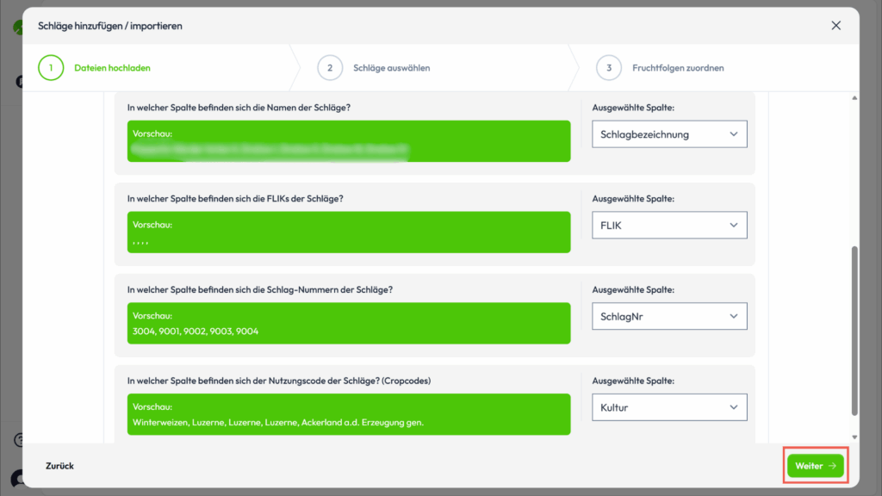Click the Schlag-Nummern preview box
The width and height of the screenshot is (882, 496).
pyautogui.click(x=349, y=323)
